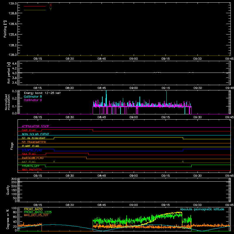The image size is (234, 234).
Task: Click the 09:15 label under modulation plot
Action: 166,117
